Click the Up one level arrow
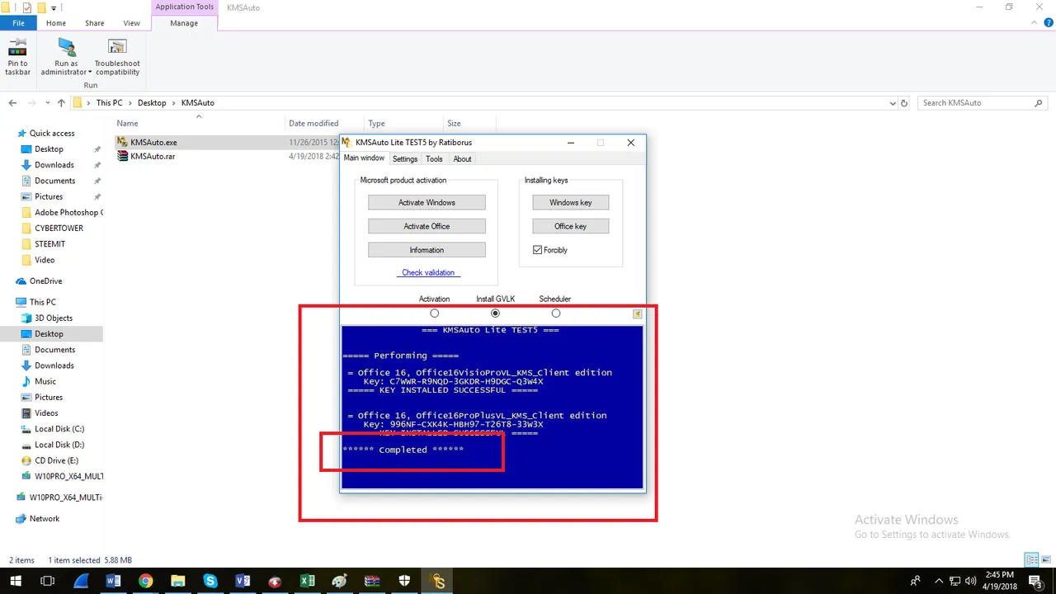The image size is (1056, 594). tap(61, 103)
